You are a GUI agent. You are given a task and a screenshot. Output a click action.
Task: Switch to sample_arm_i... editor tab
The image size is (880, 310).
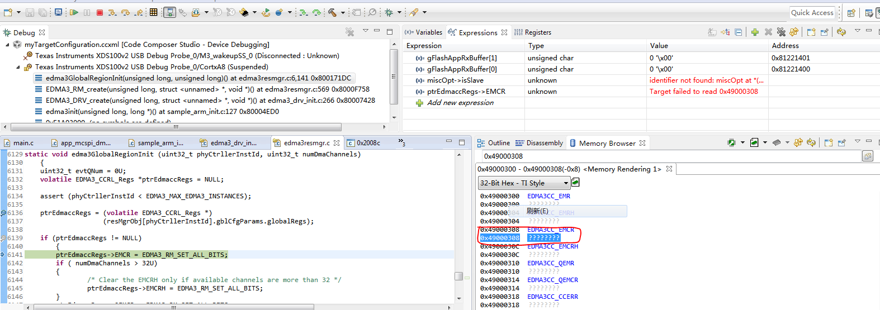[155, 143]
